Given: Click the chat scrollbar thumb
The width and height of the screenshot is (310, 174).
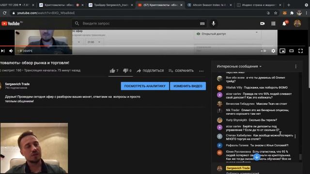Looking at the screenshot, I should pyautogui.click(x=300, y=157).
